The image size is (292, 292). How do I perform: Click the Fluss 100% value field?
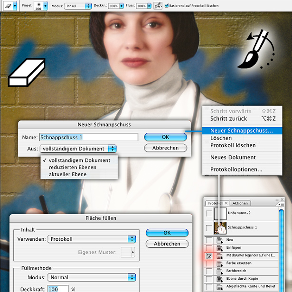point(141,6)
